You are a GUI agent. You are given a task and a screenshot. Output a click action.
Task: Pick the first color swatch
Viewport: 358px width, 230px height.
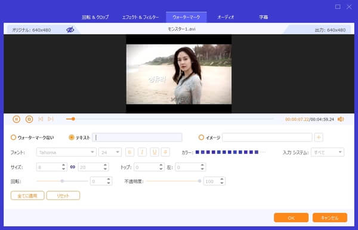pos(197,152)
